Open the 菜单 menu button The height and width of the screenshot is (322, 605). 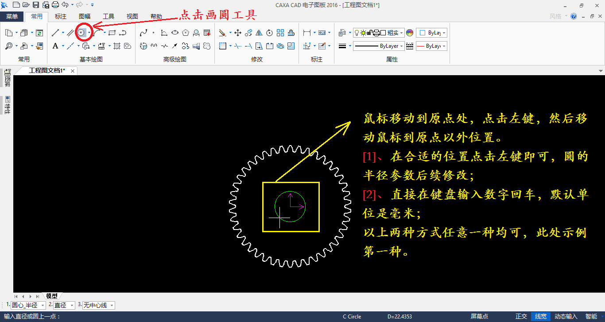pos(12,16)
